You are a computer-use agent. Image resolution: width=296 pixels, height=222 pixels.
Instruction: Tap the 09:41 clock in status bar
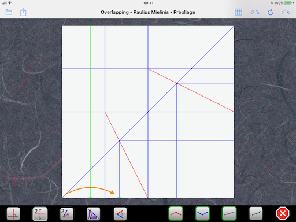click(x=149, y=3)
